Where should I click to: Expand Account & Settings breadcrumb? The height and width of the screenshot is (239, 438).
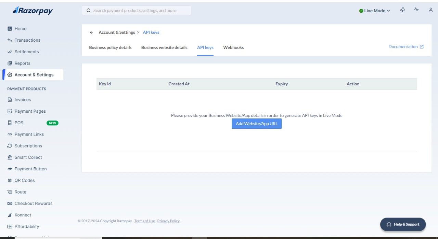(117, 32)
